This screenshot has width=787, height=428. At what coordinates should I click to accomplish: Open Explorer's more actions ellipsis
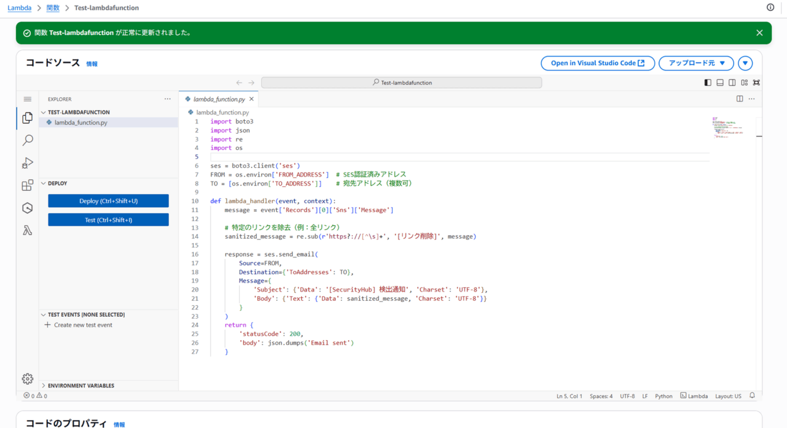tap(167, 99)
